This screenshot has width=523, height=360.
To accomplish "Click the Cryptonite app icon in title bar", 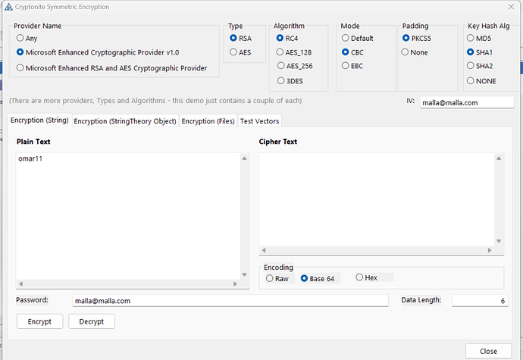I will tap(7, 7).
